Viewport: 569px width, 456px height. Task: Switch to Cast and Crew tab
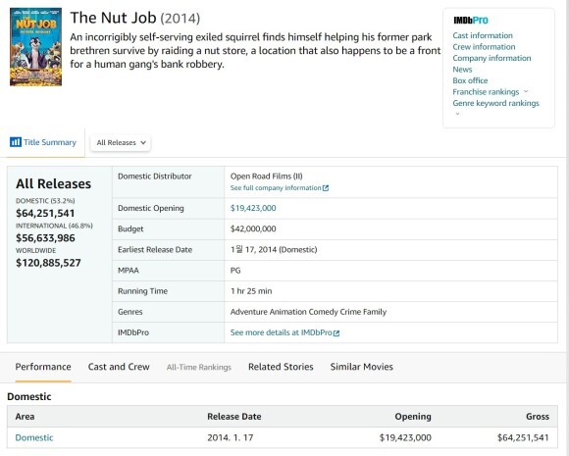pos(119,367)
